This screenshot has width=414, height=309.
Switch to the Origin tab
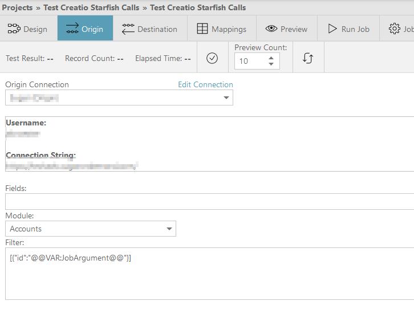click(85, 29)
